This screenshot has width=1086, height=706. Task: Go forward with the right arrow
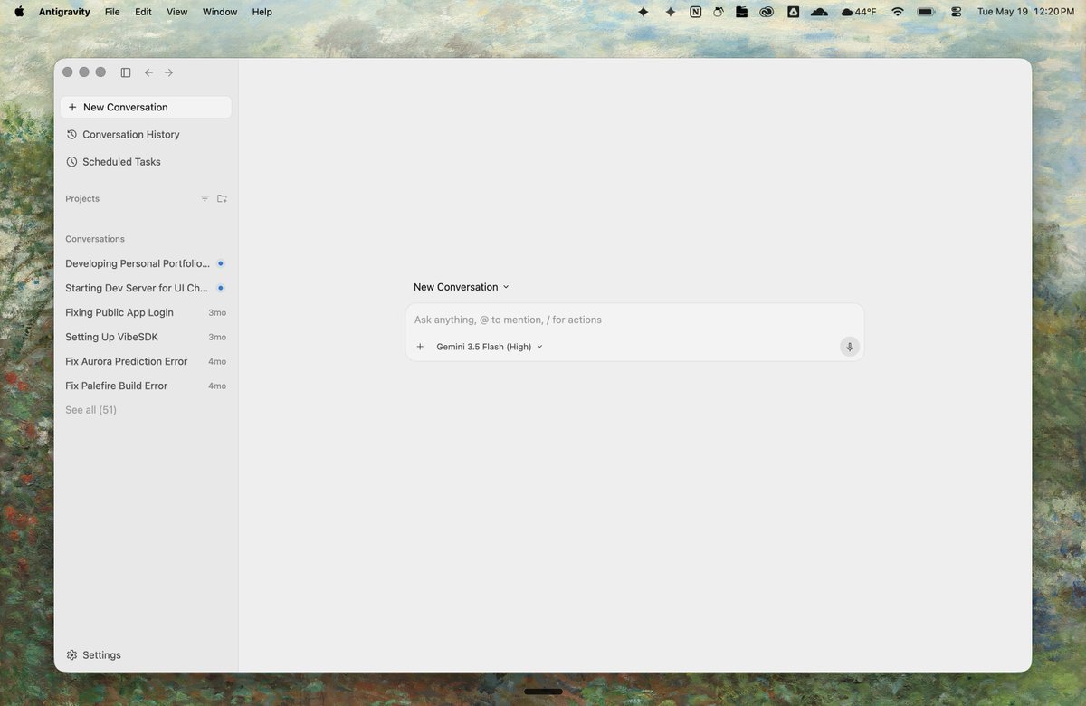[169, 72]
